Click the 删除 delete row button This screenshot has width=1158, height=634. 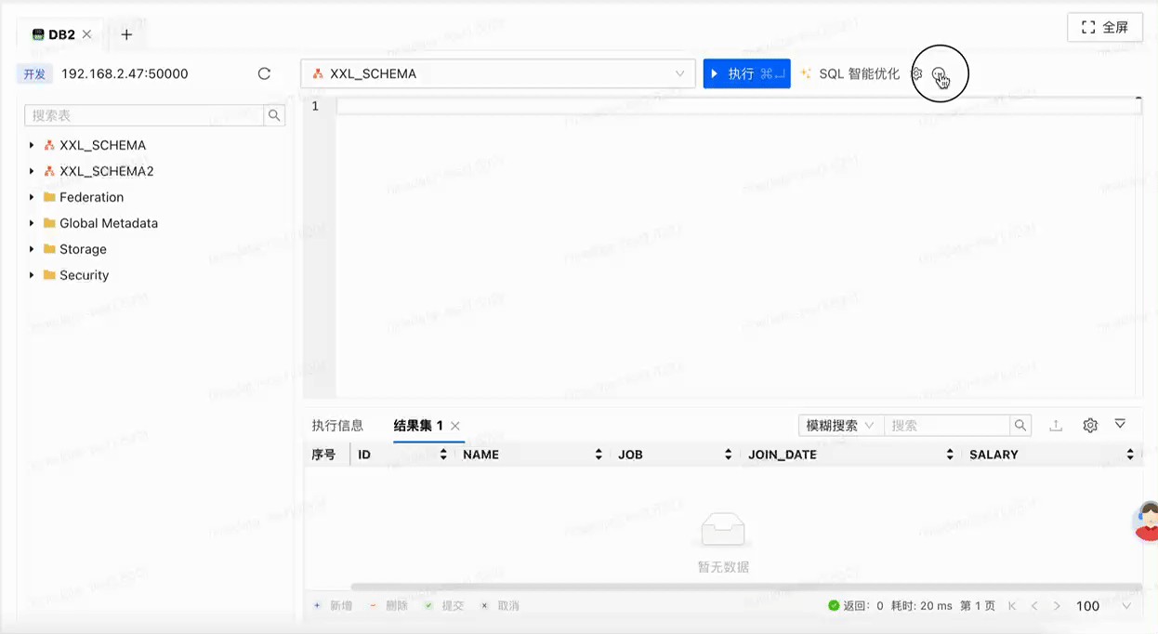(388, 605)
